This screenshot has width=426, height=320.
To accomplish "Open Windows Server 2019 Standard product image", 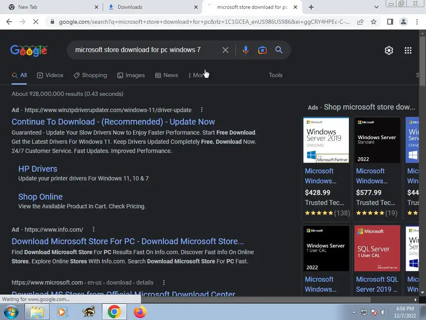I will point(326,140).
